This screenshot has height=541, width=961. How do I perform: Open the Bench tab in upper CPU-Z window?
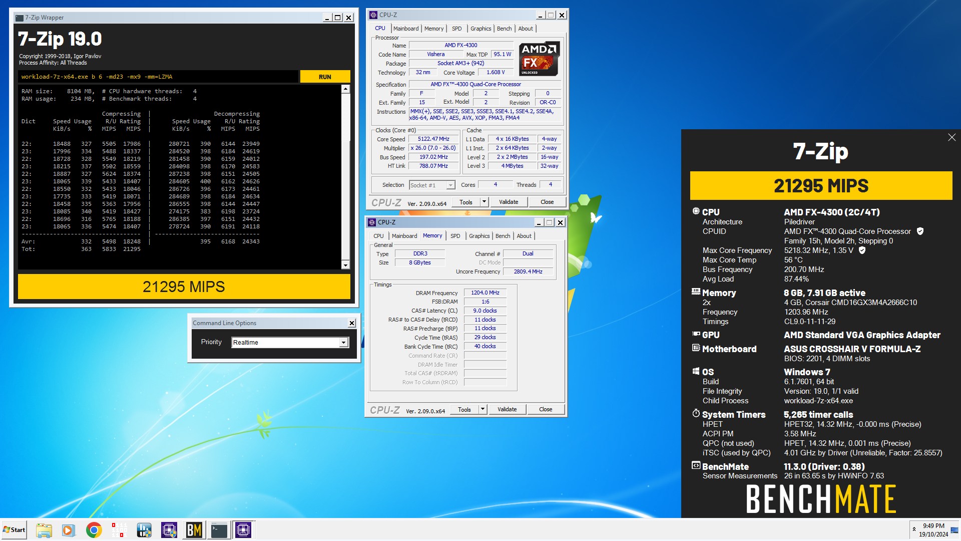coord(505,29)
